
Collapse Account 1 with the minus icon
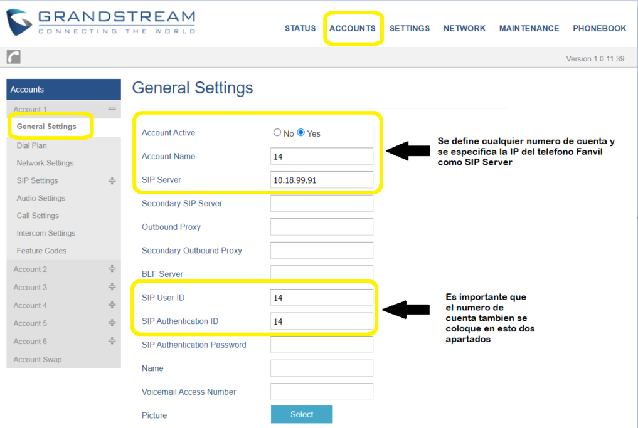click(112, 109)
